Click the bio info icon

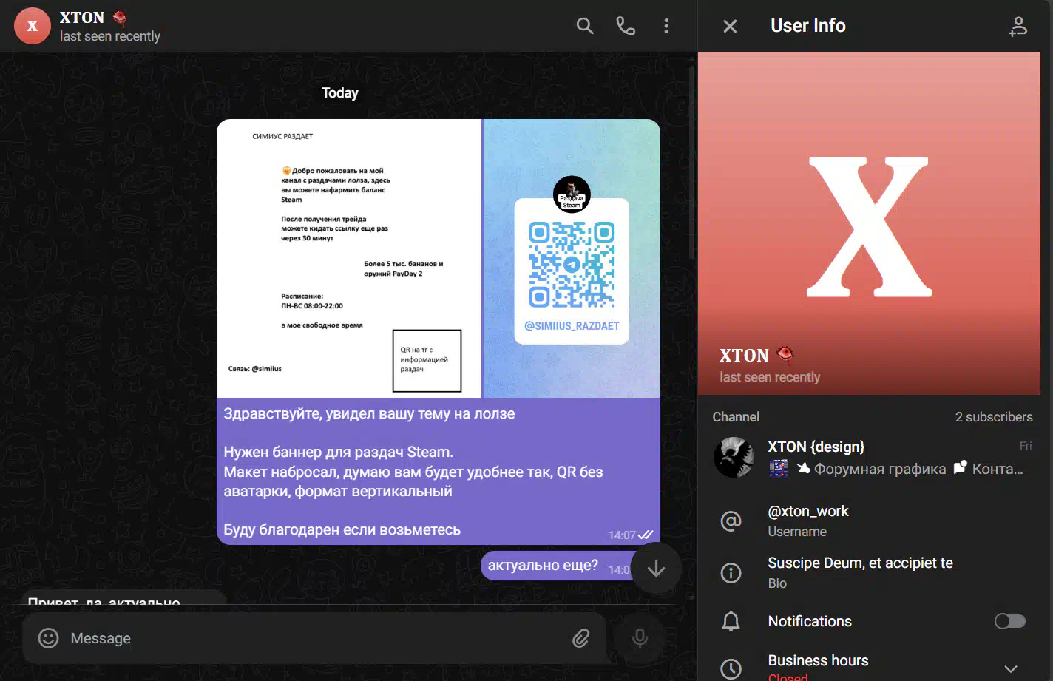click(x=731, y=573)
